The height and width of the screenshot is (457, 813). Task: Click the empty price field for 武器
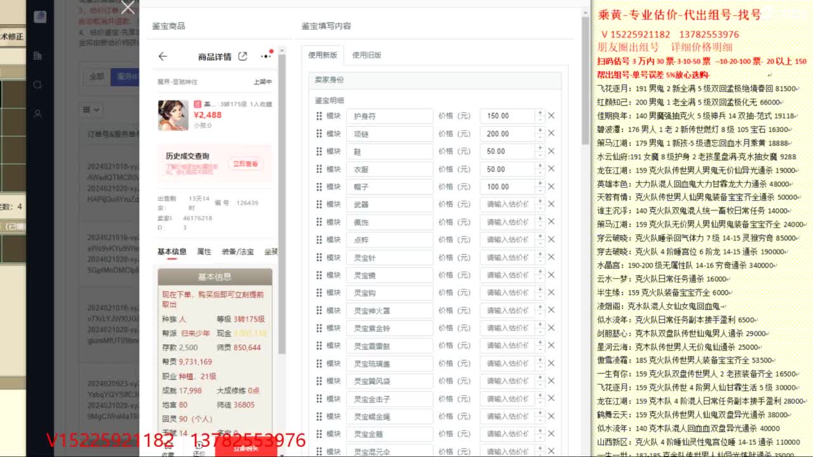508,204
